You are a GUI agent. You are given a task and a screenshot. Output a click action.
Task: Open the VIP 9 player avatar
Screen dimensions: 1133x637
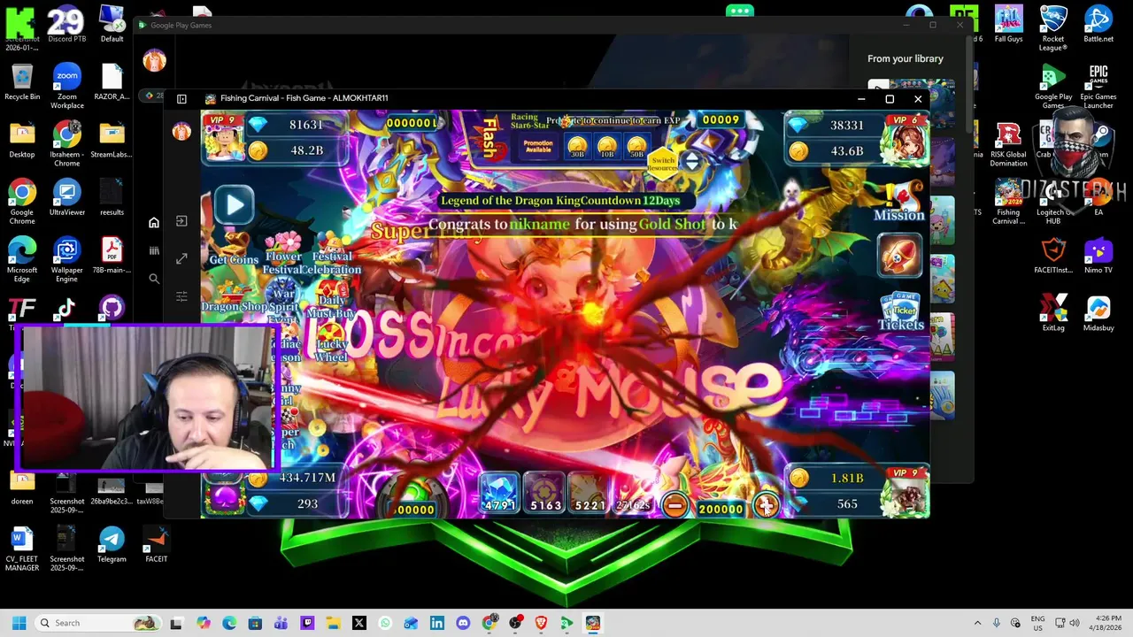224,137
